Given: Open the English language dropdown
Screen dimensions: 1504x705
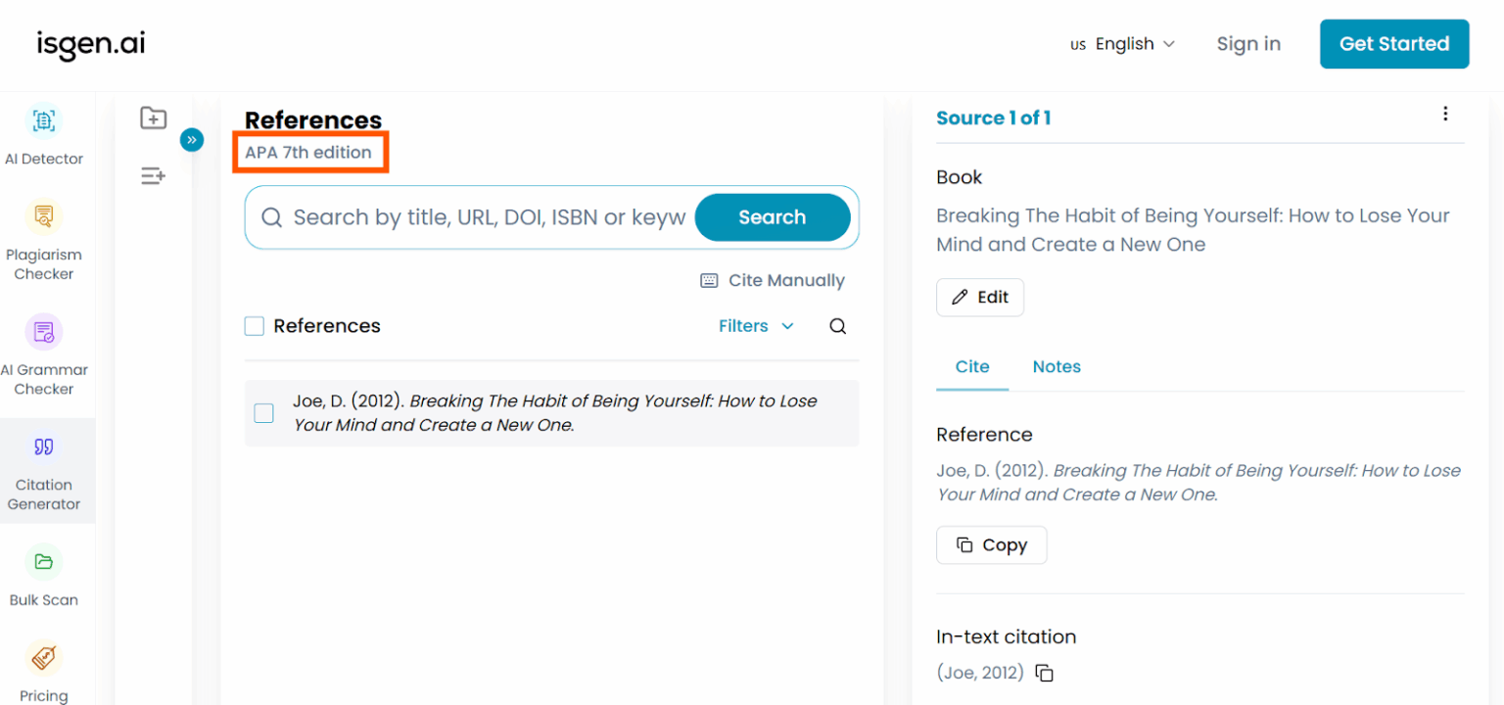Looking at the screenshot, I should (x=1122, y=43).
